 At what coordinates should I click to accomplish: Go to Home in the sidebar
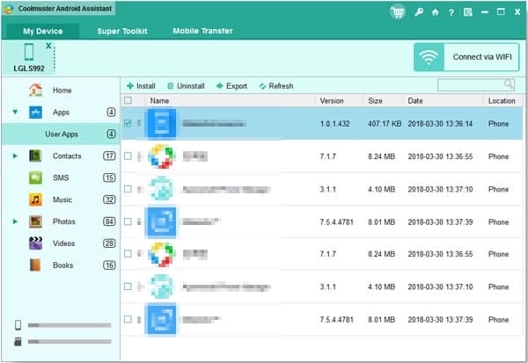pyautogui.click(x=62, y=91)
